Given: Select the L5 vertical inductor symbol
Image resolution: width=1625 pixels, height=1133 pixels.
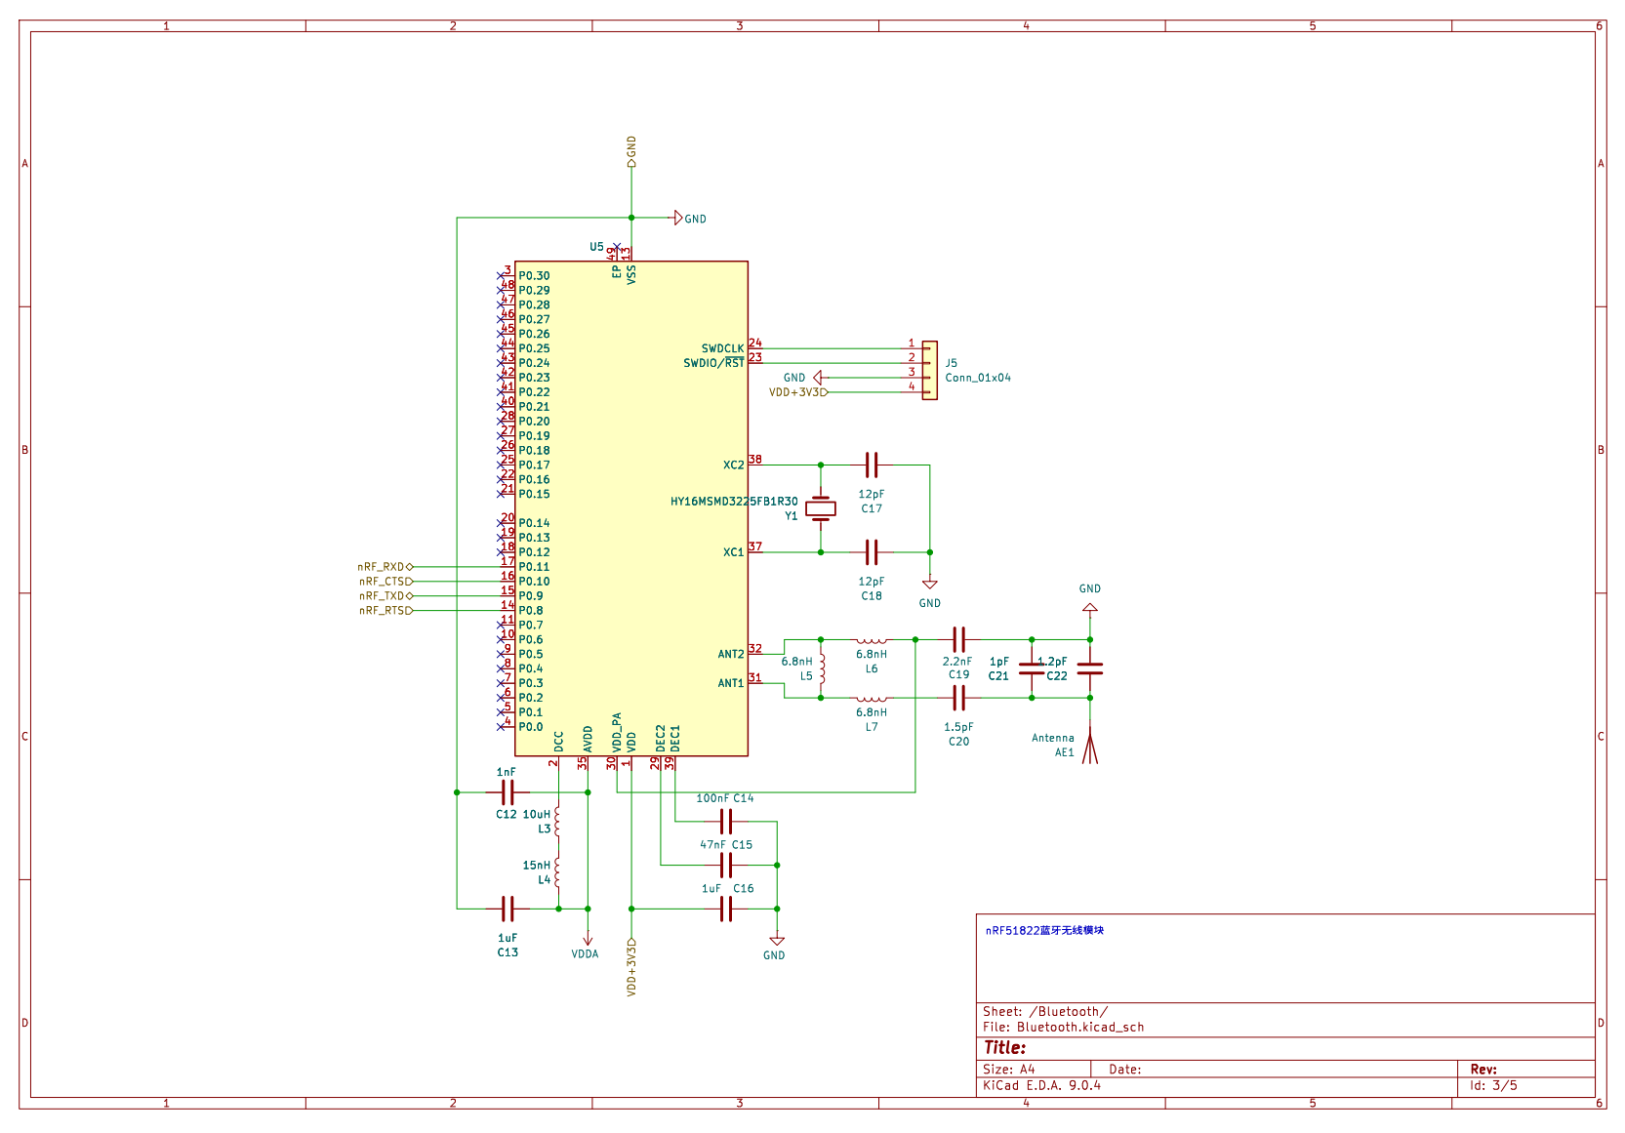Looking at the screenshot, I should (x=822, y=668).
